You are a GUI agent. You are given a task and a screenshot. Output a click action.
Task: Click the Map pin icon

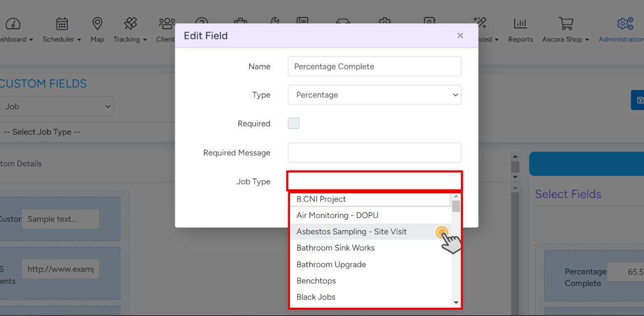coord(97,23)
